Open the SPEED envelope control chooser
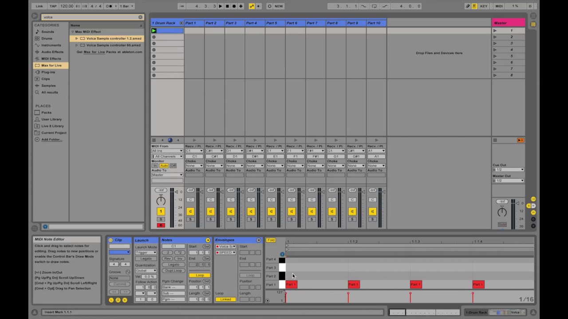The height and width of the screenshot is (319, 568). tap(225, 253)
